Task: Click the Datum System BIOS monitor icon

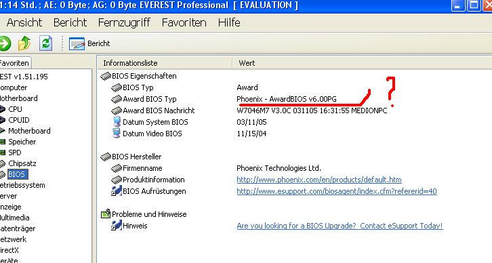Action: [117, 122]
